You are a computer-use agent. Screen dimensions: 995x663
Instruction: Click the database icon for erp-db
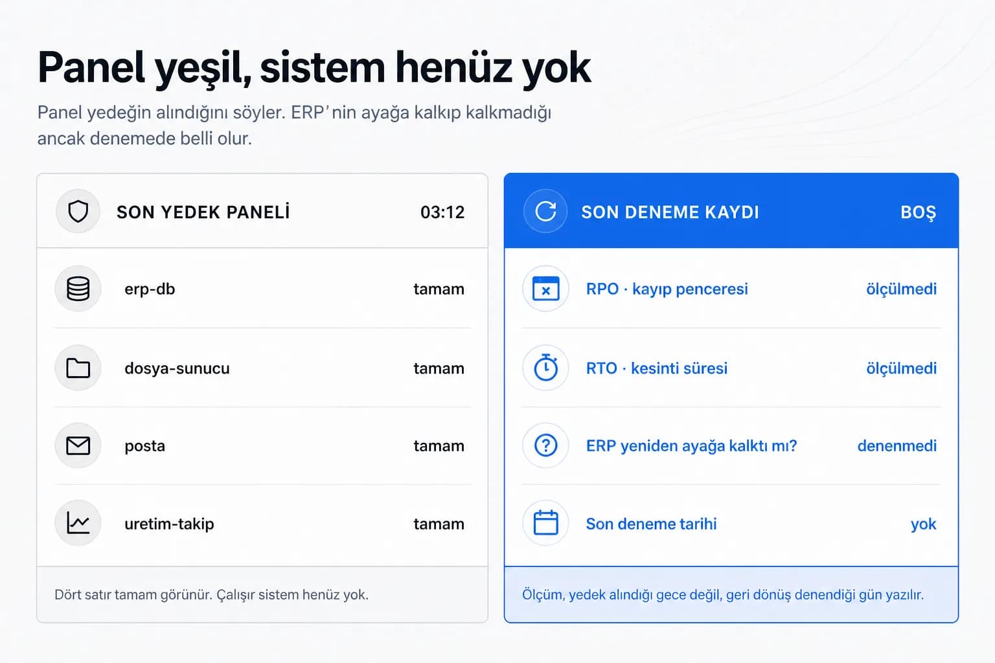[x=78, y=289]
